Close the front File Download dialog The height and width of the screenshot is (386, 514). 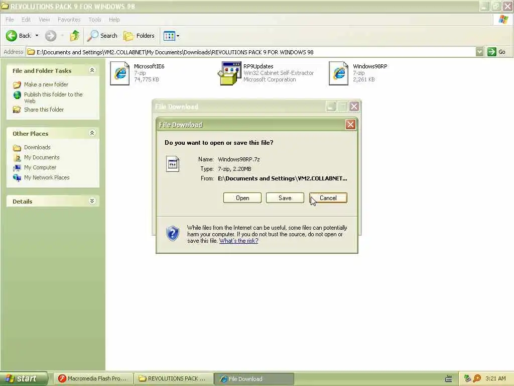(x=350, y=125)
